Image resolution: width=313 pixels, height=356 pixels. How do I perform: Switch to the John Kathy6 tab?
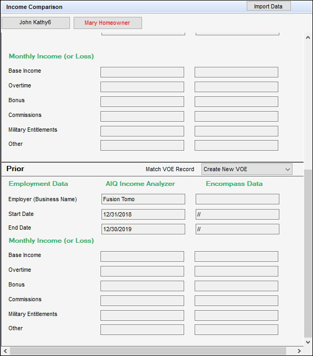pyautogui.click(x=36, y=23)
